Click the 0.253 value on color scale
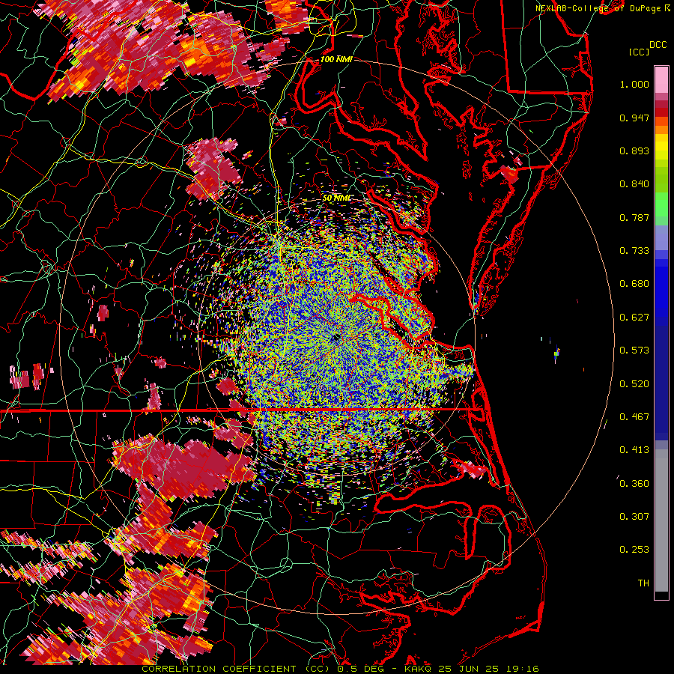This screenshot has width=674, height=674. click(634, 550)
